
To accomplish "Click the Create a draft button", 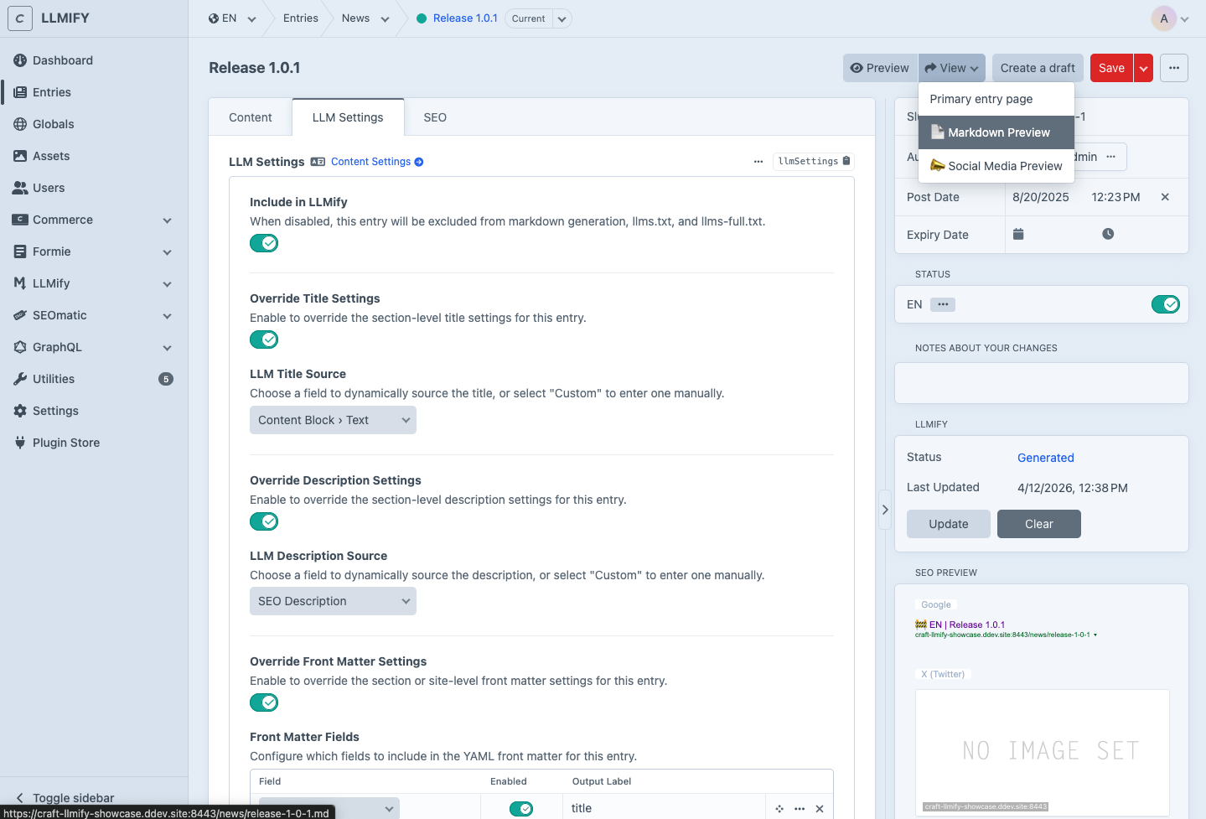I will [x=1037, y=68].
